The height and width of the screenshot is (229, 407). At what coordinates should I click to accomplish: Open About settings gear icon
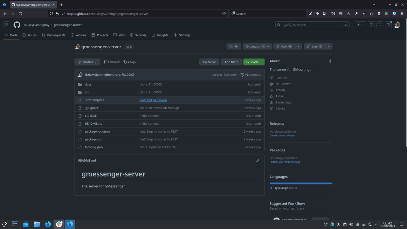tap(331, 61)
